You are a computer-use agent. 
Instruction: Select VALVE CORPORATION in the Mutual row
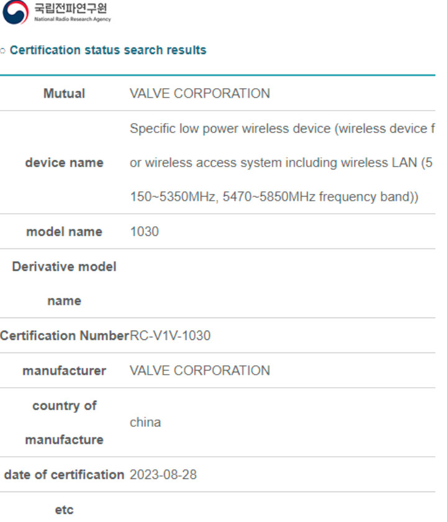[200, 93]
